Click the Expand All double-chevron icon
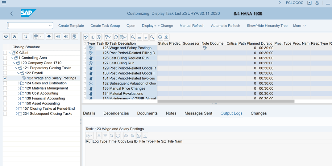Screen dimensions: 332x166 [6, 37]
